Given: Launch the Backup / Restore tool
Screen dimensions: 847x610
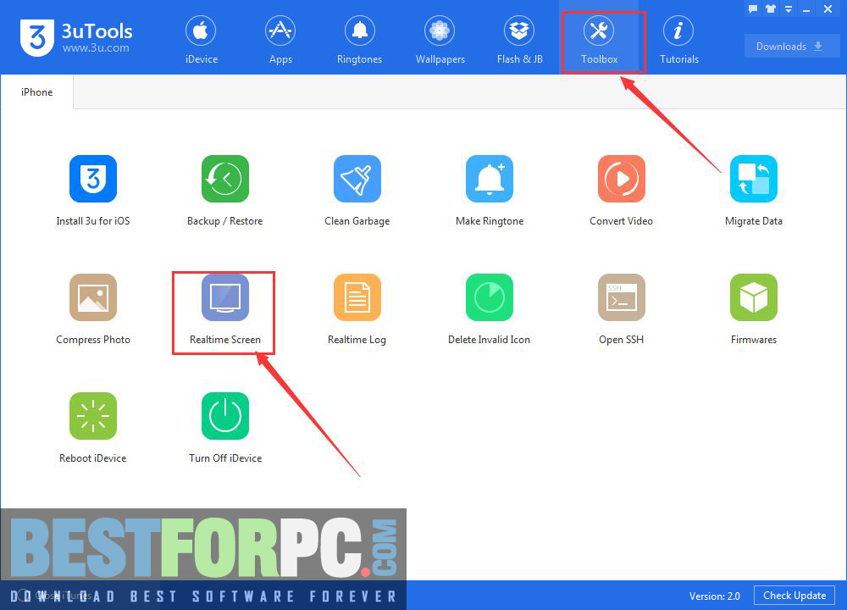Looking at the screenshot, I should coord(225,179).
